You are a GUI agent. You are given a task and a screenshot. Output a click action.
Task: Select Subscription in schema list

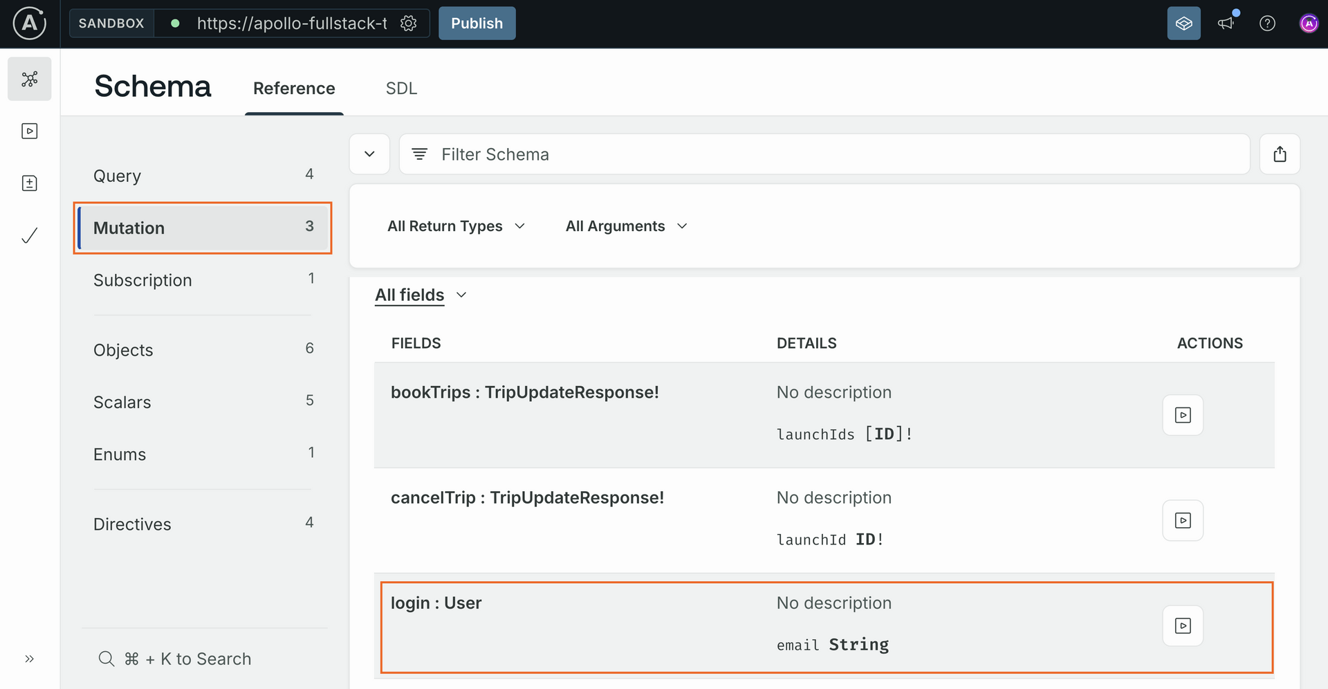(x=142, y=280)
